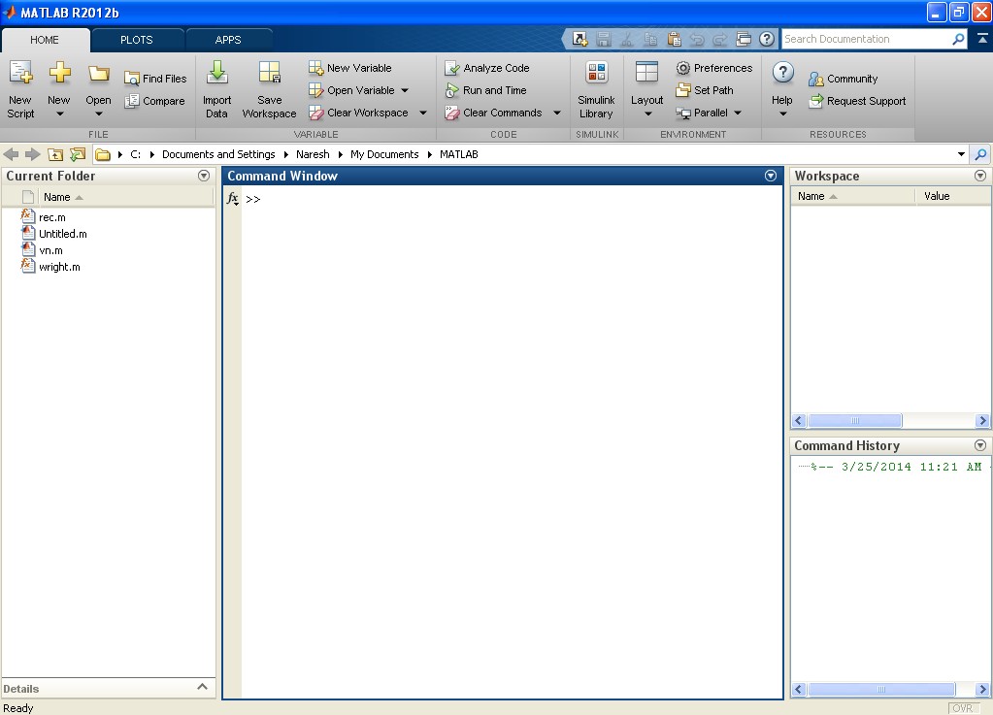Screen dimensions: 993x715
Task: Click Request Support
Action: pyautogui.click(x=857, y=101)
